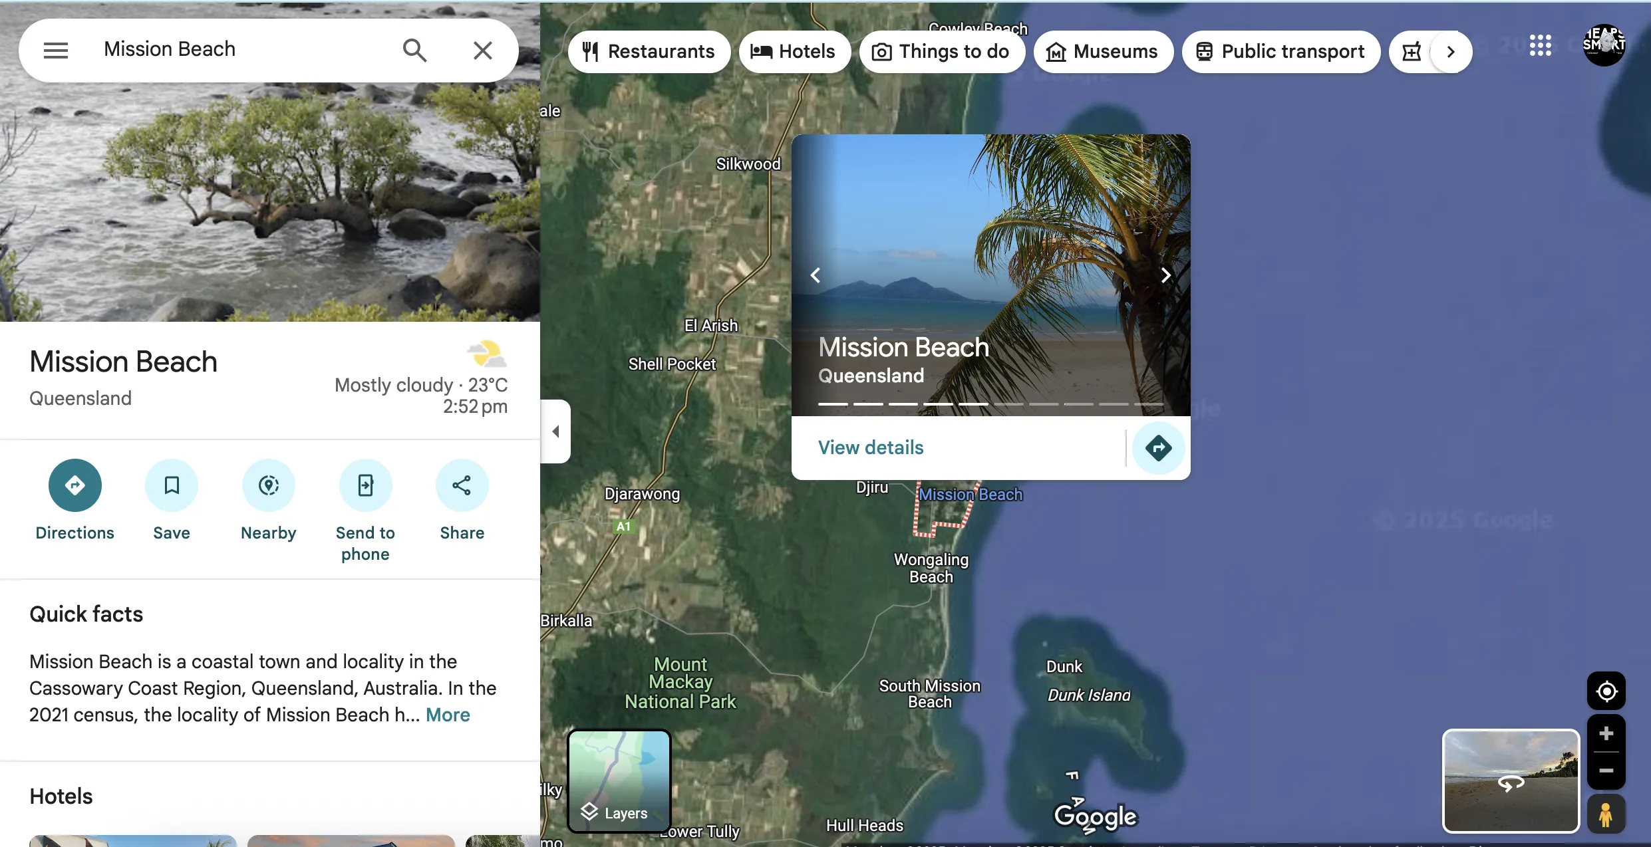
Task: Zoom out on the map
Action: tap(1606, 771)
